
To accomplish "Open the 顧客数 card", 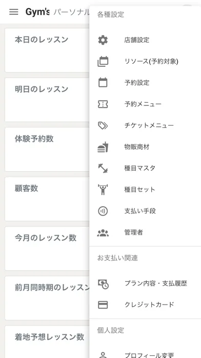I will pos(47,199).
